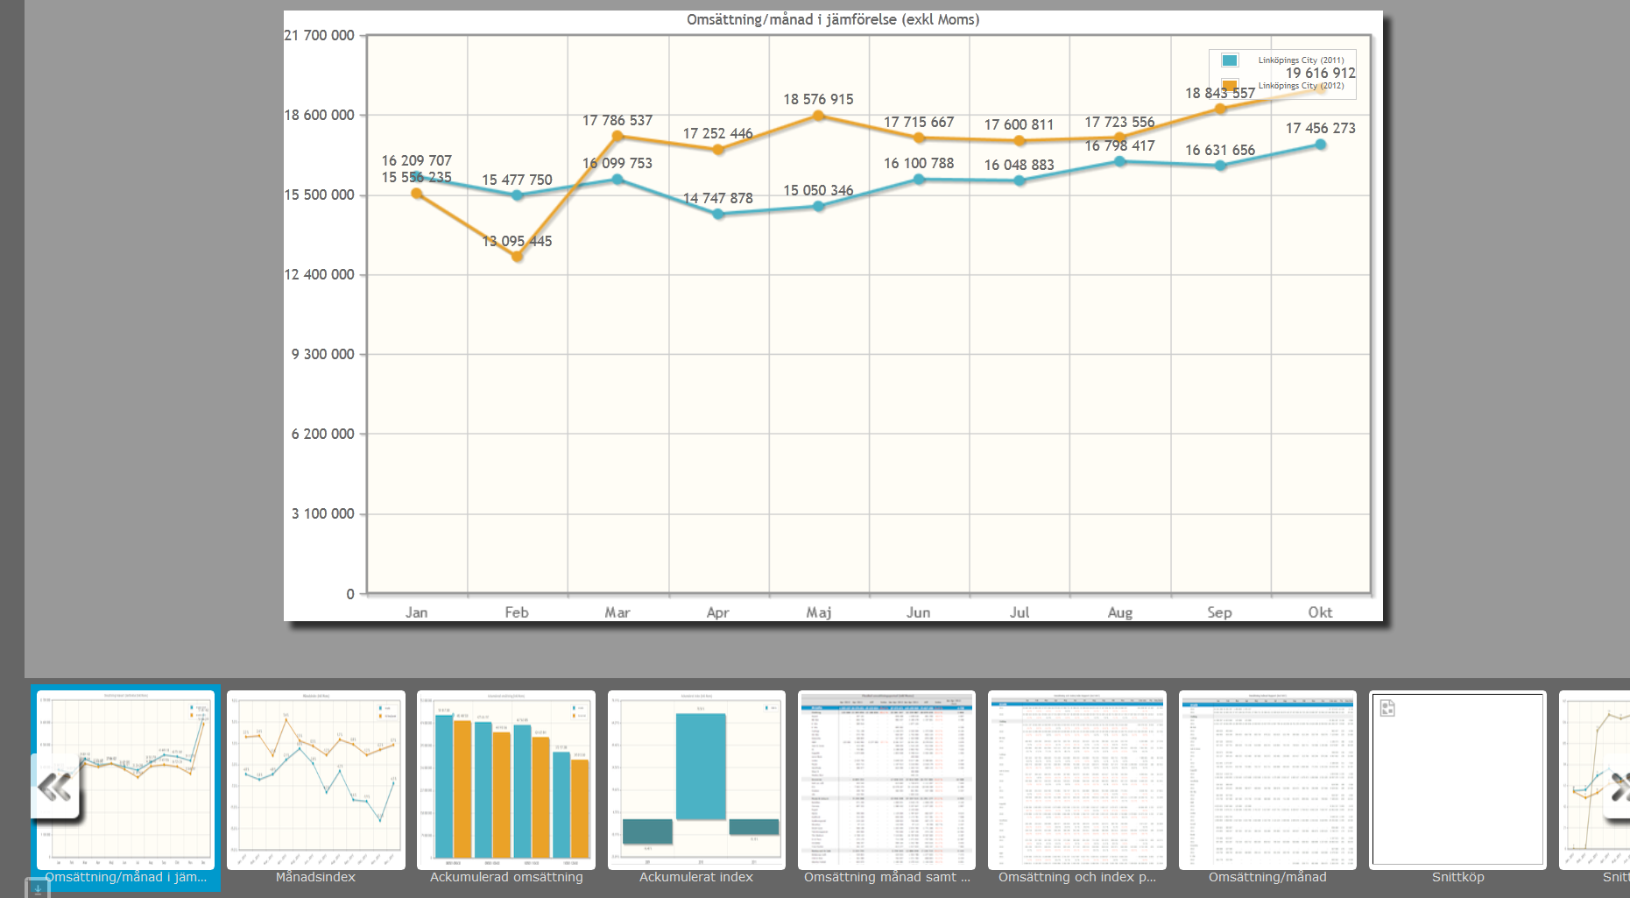Click the Linköpings City (2012) legend label
1630x898 pixels.
tap(1301, 86)
